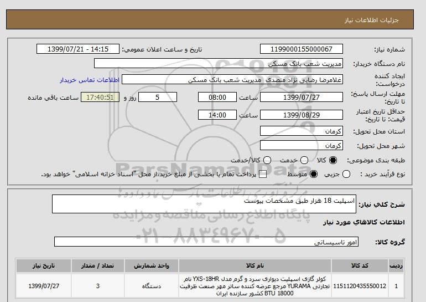Click the price validity date 1399/08/29 field
The height and width of the screenshot is (302, 426).
[x=302, y=115]
